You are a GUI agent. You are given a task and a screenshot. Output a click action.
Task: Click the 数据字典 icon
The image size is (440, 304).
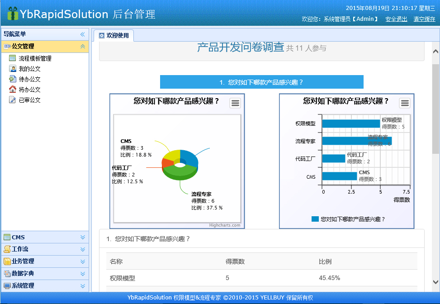click(7, 274)
